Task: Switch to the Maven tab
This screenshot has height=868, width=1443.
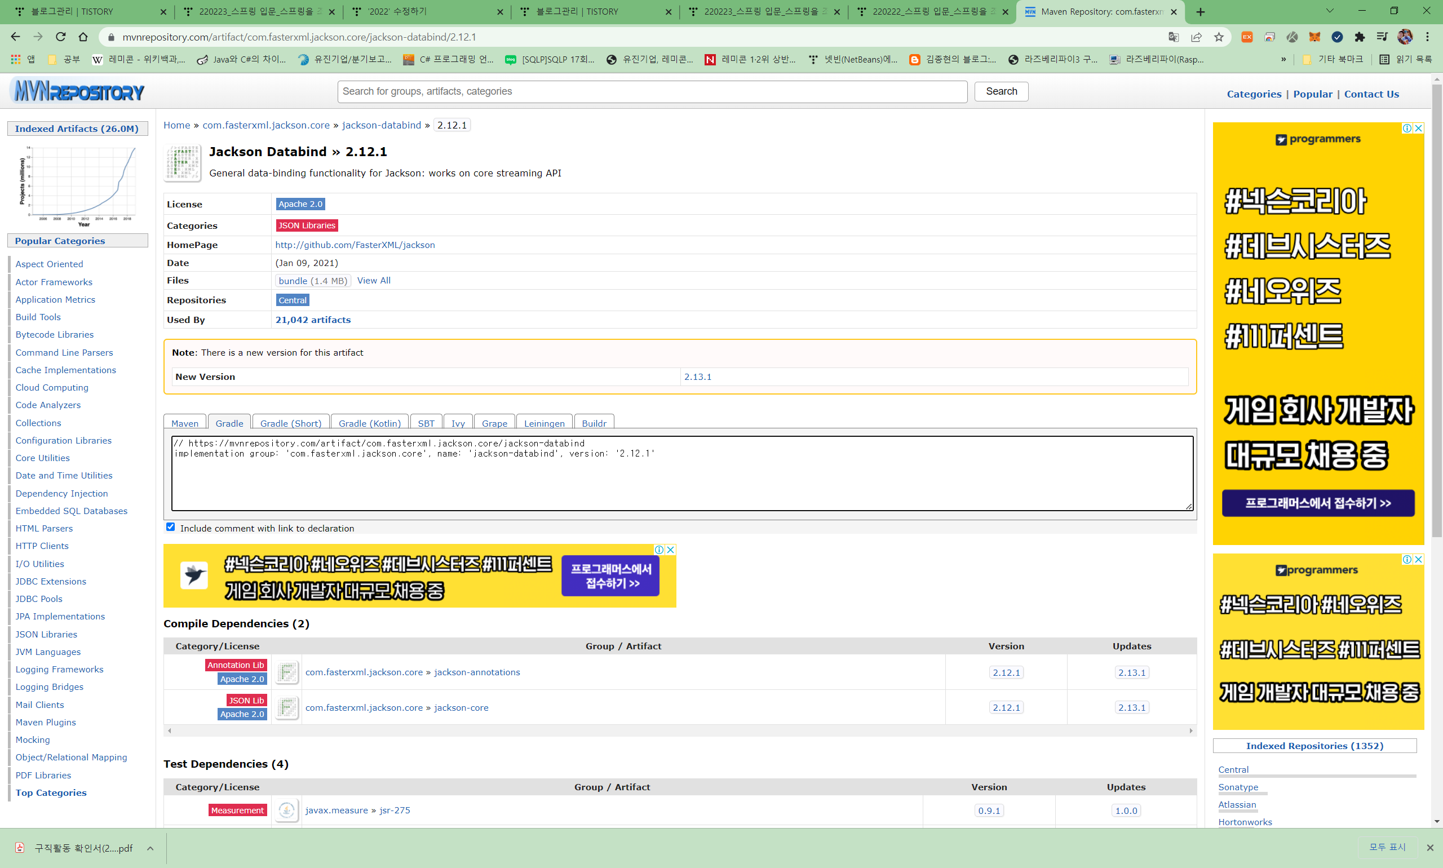Action: (185, 423)
